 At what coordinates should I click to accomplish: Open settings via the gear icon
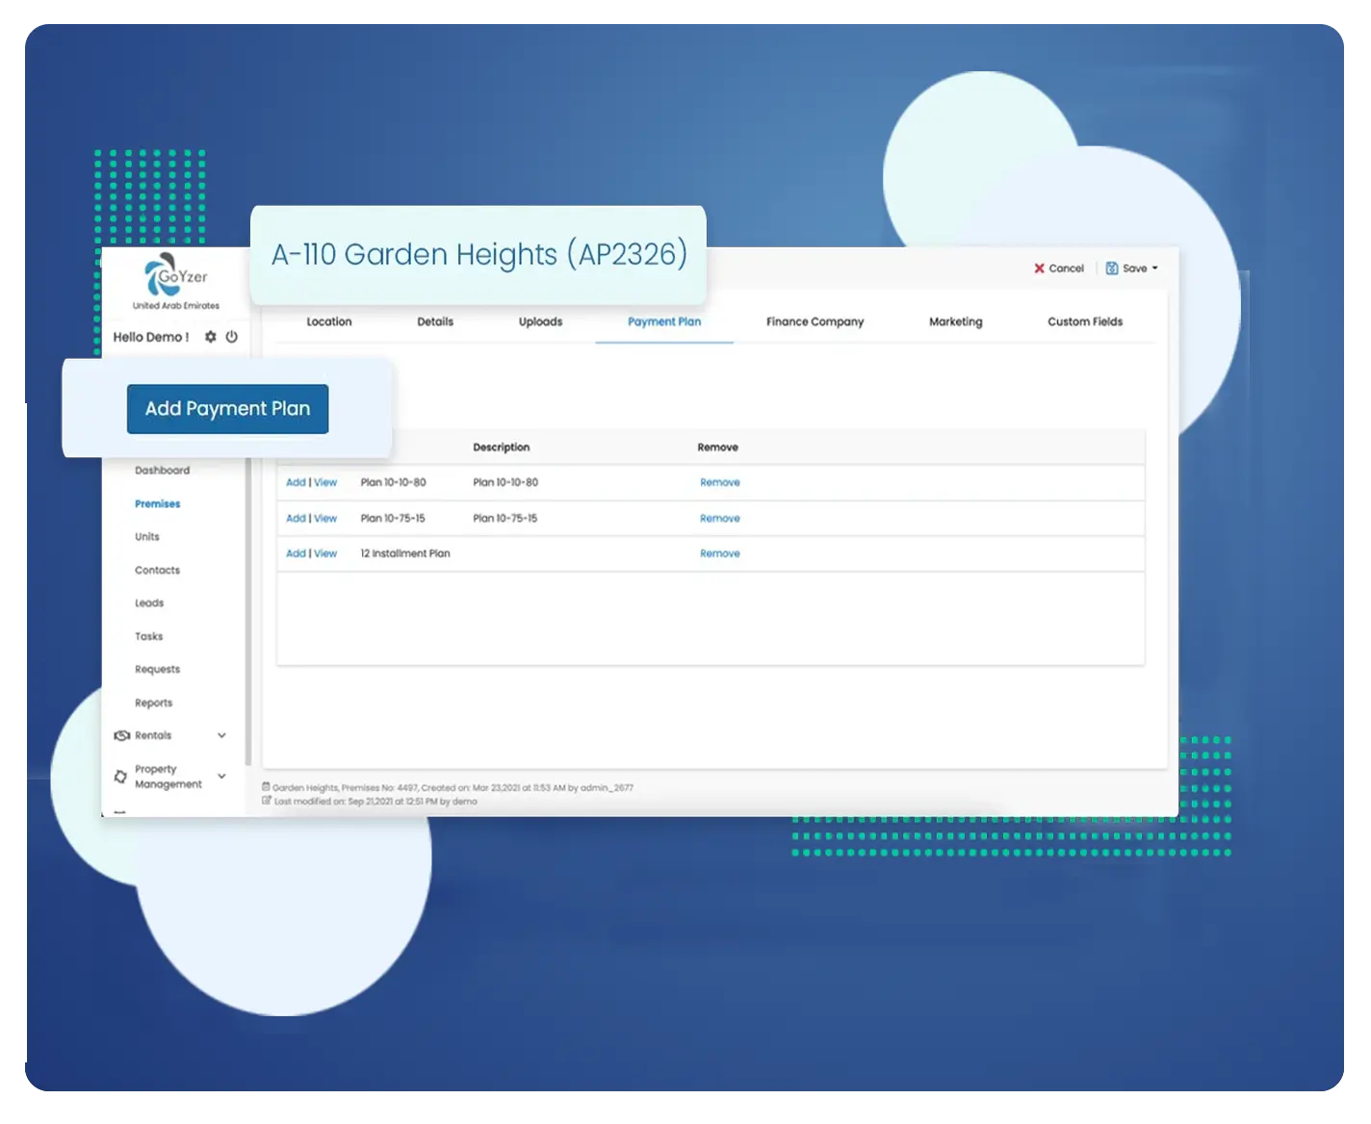click(x=211, y=337)
